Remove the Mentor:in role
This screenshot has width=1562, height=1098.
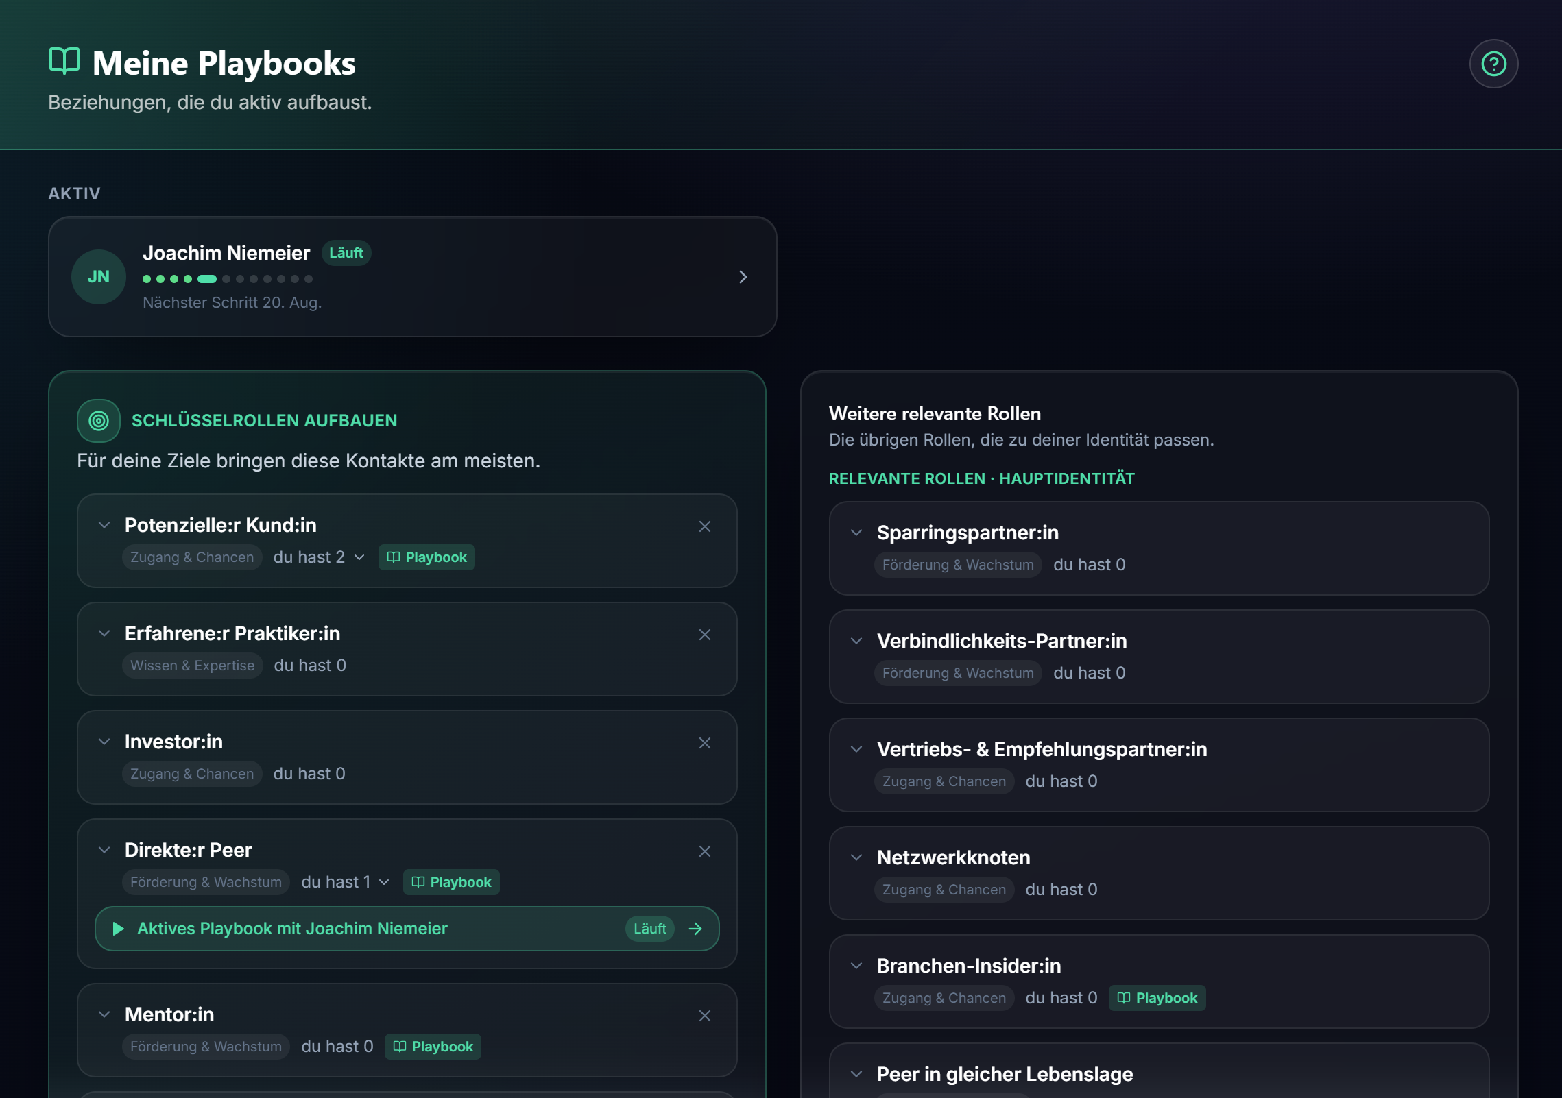704,1016
